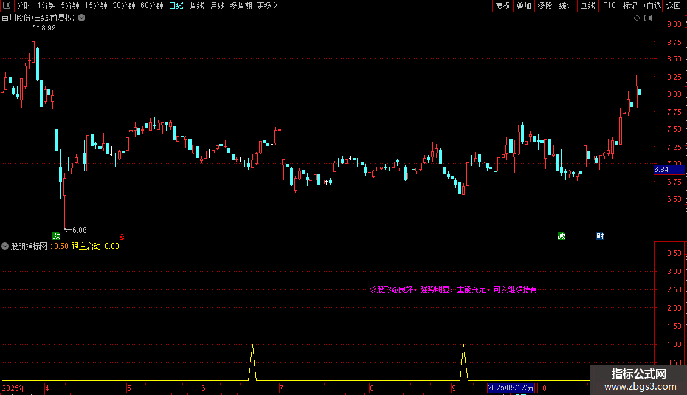The width and height of the screenshot is (687, 395).
Task: Select the 60分钟 period
Action: point(151,5)
